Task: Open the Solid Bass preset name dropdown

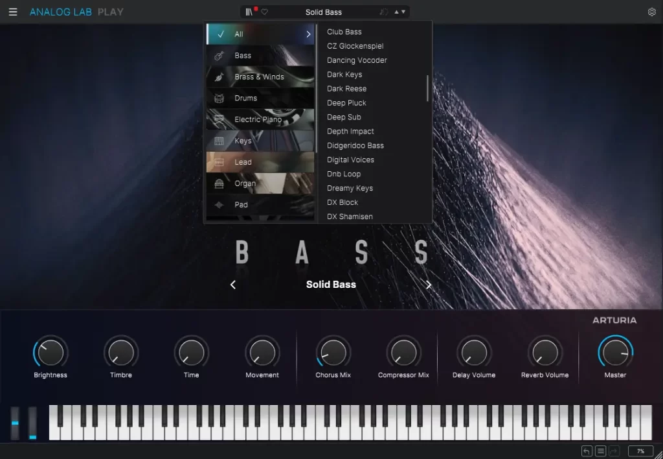Action: [324, 12]
